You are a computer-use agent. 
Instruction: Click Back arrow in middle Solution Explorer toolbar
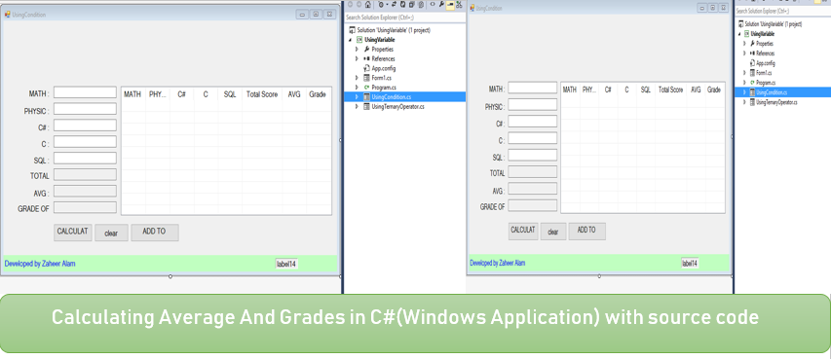point(351,4)
